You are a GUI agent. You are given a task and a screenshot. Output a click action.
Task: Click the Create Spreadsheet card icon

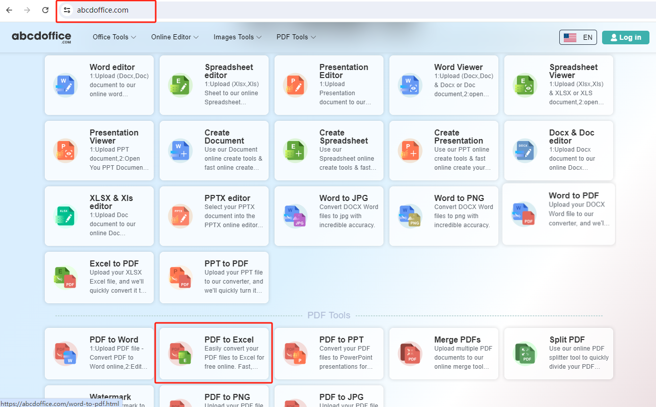(x=295, y=151)
